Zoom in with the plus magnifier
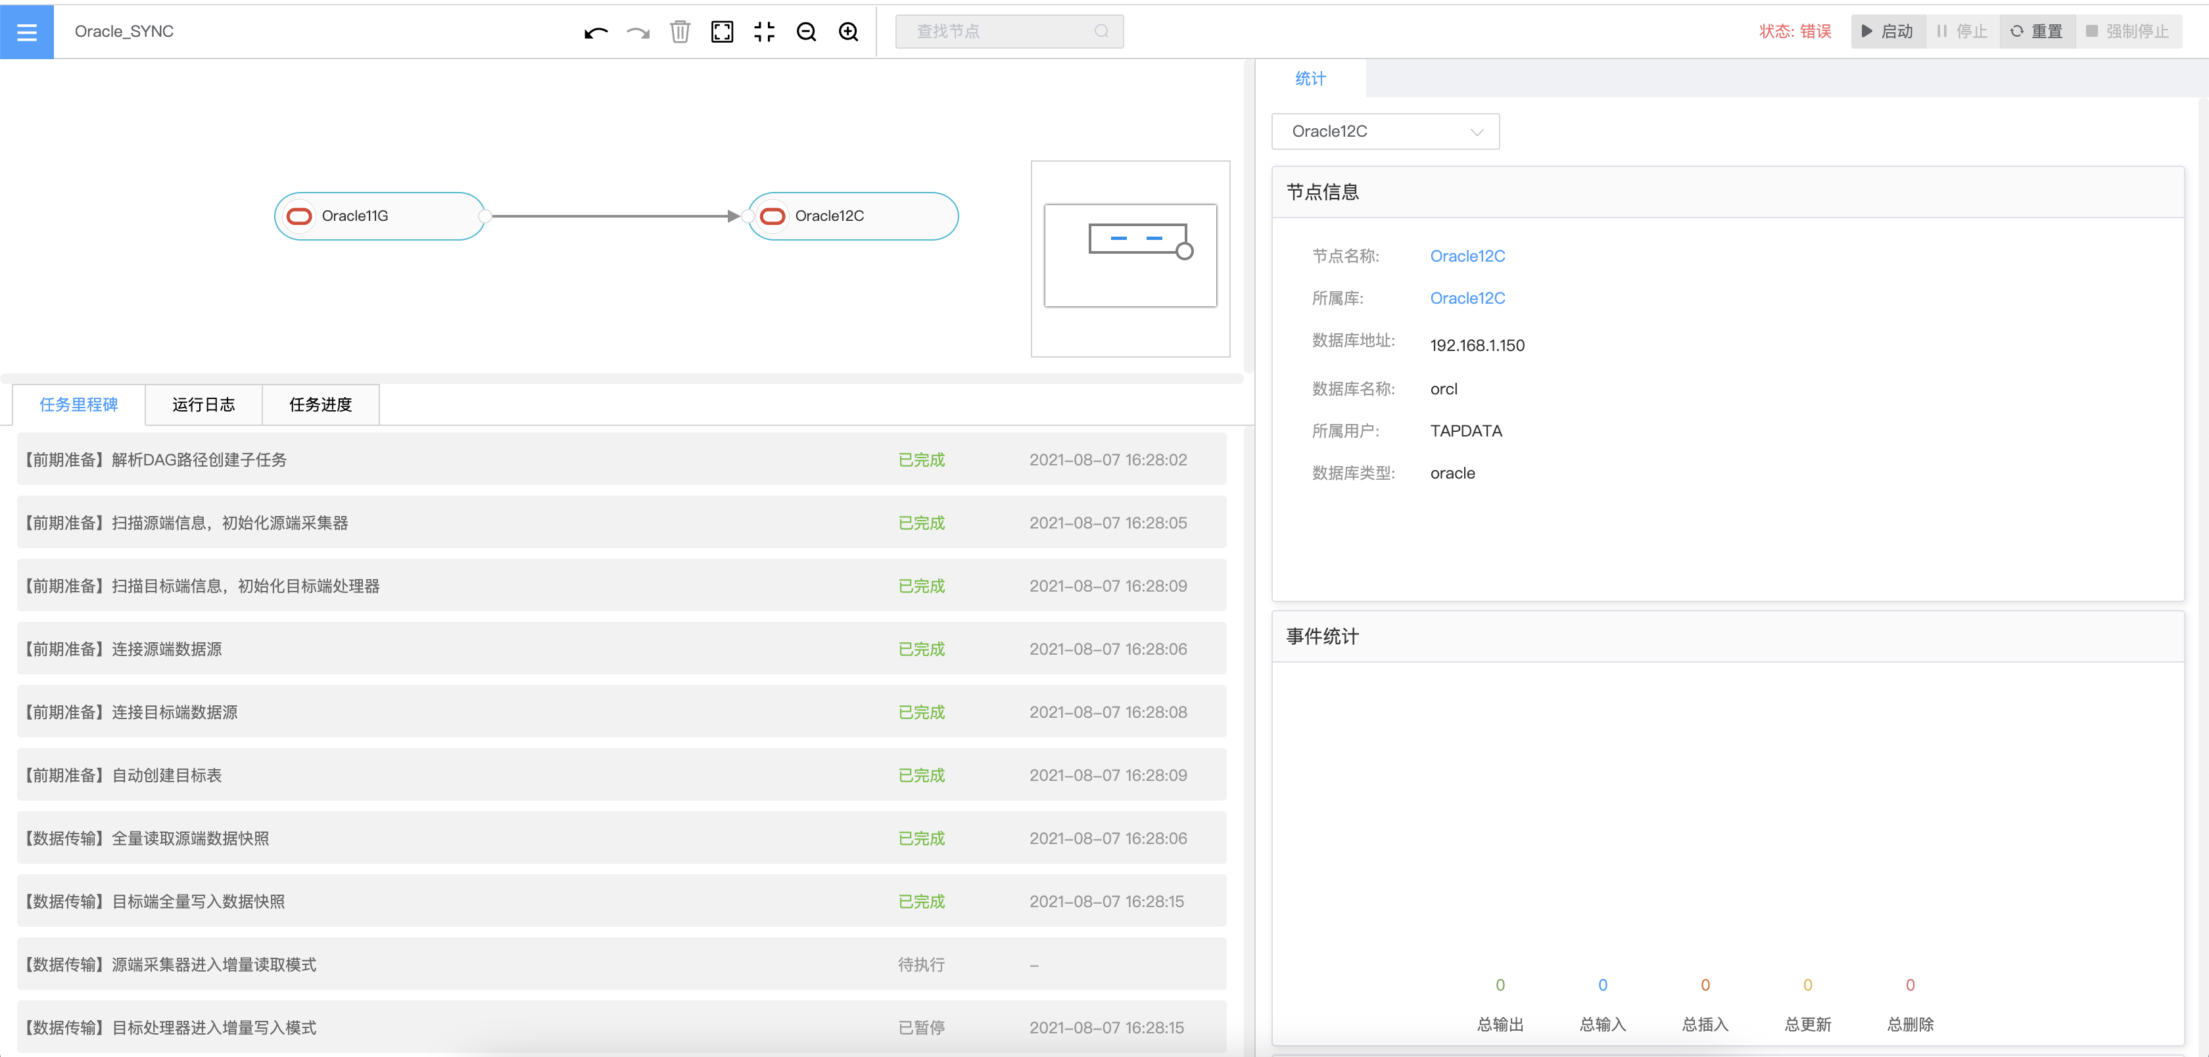Viewport: 2209px width, 1057px height. coord(848,33)
